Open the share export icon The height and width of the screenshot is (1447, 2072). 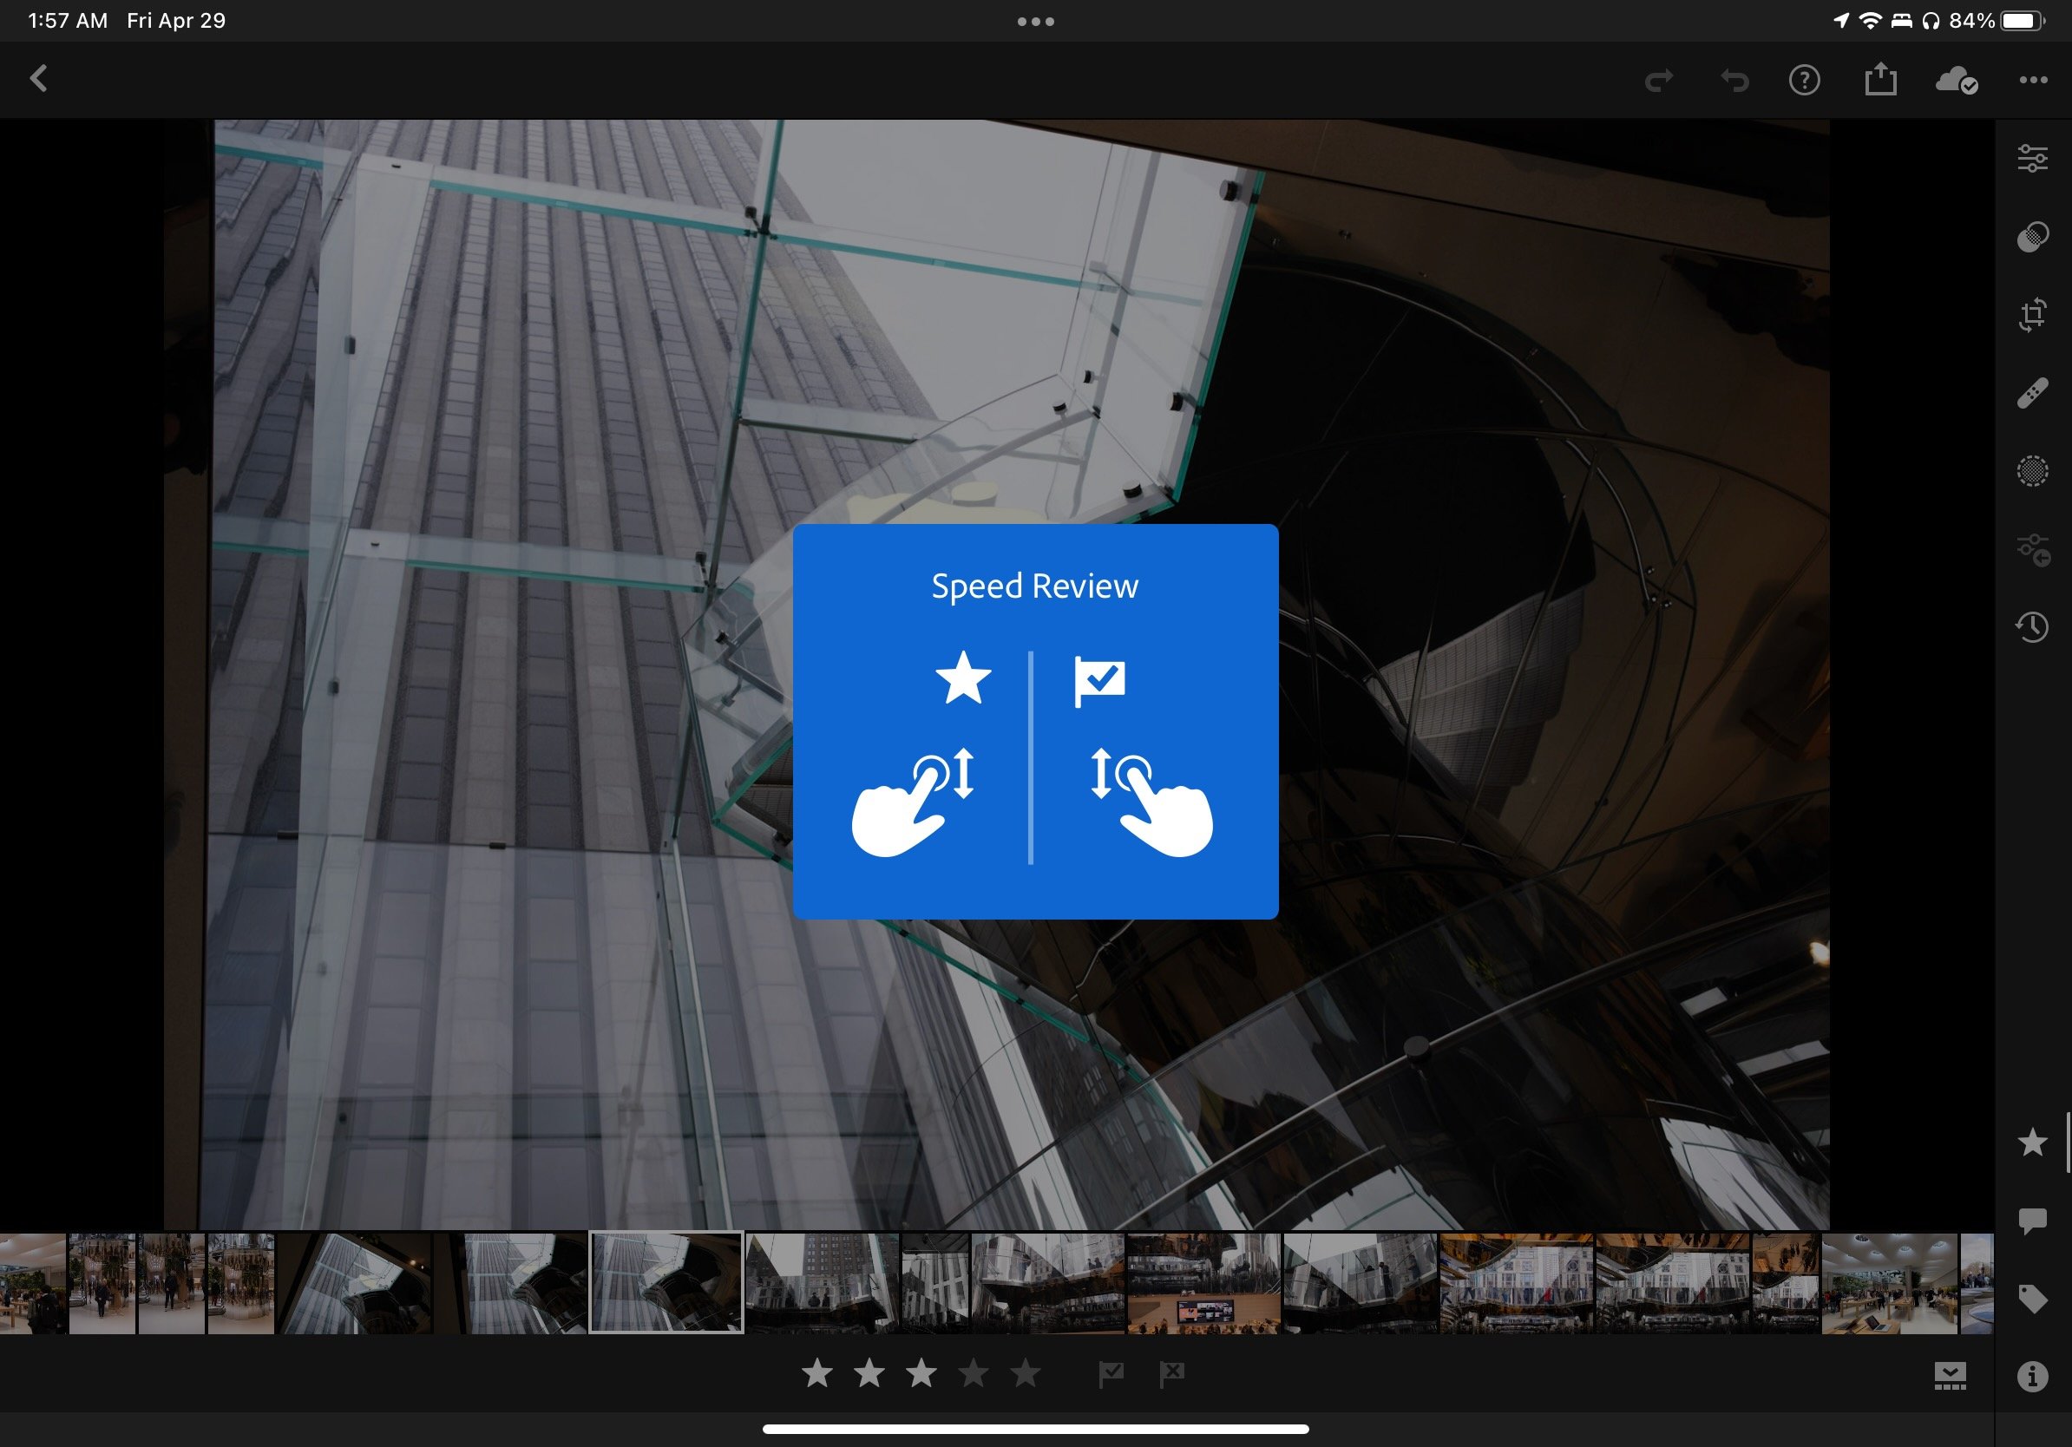(x=1881, y=78)
